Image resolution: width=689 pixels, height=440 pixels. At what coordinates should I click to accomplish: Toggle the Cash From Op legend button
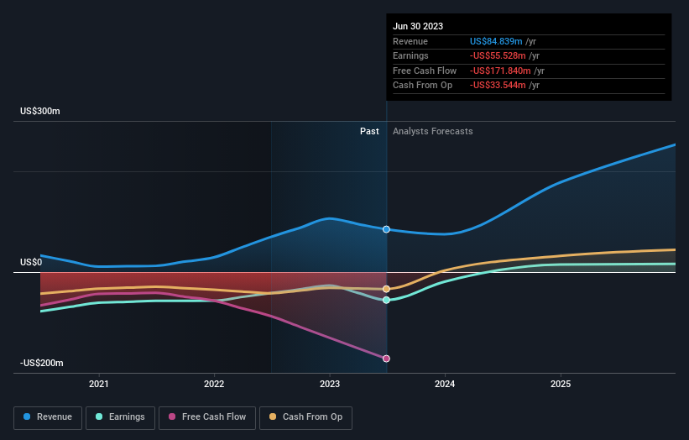[305, 417]
